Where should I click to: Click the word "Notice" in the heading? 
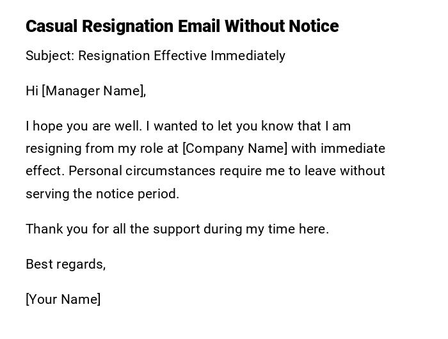click(x=313, y=26)
